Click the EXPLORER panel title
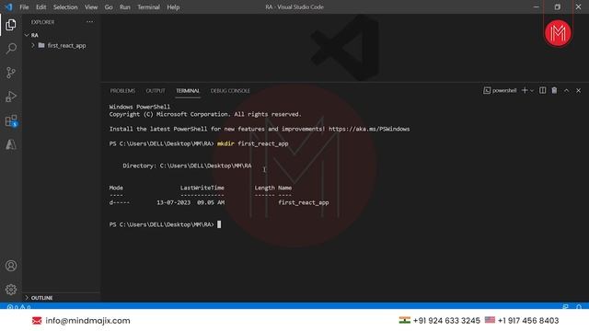589x331 pixels. [42, 22]
